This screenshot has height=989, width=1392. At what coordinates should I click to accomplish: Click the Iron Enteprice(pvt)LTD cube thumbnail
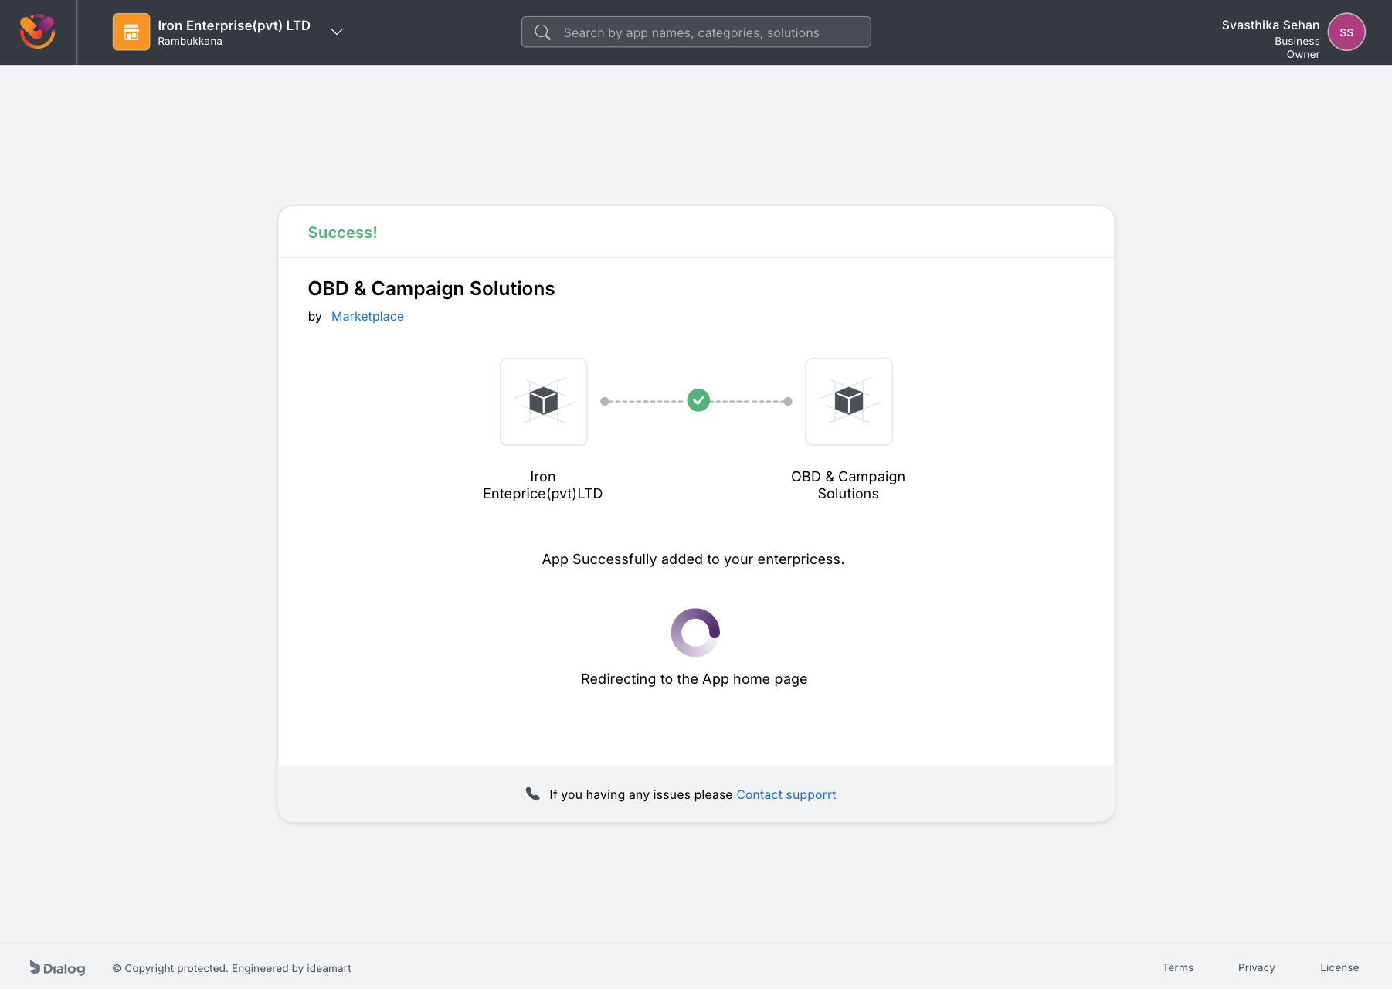(543, 401)
